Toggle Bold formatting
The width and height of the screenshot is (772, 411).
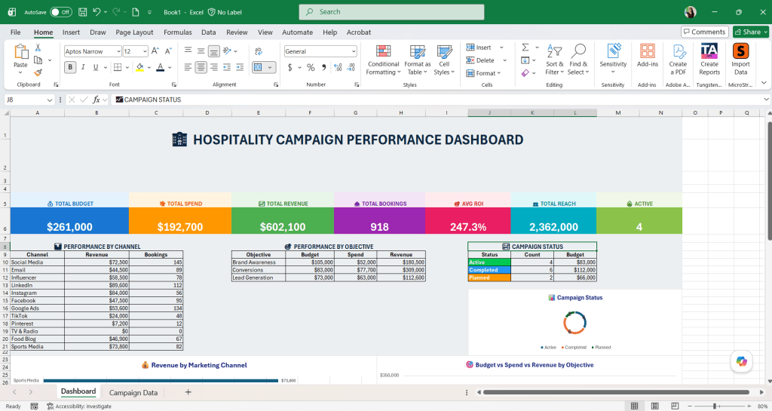click(x=70, y=67)
